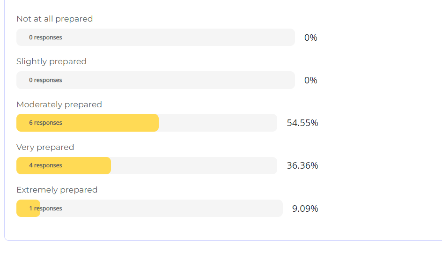
Task: Click the "6 responses" text
Action: click(45, 123)
